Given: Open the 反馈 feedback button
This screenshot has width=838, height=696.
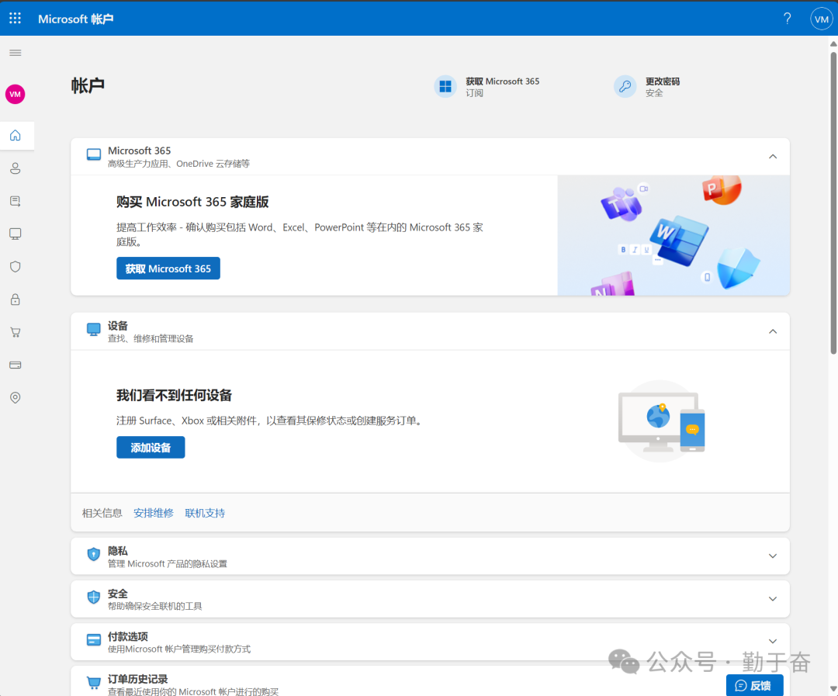Looking at the screenshot, I should click(x=754, y=685).
